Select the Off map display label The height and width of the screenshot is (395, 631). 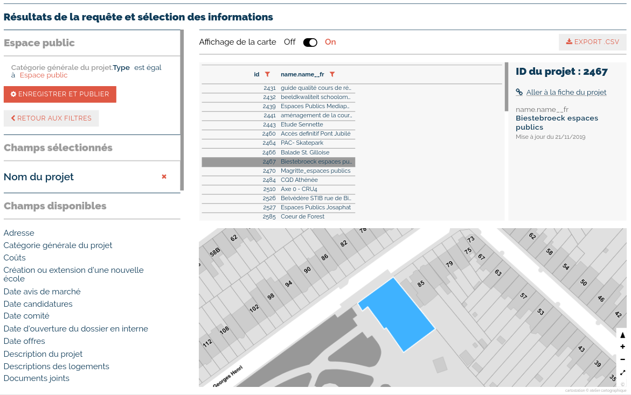tap(289, 42)
